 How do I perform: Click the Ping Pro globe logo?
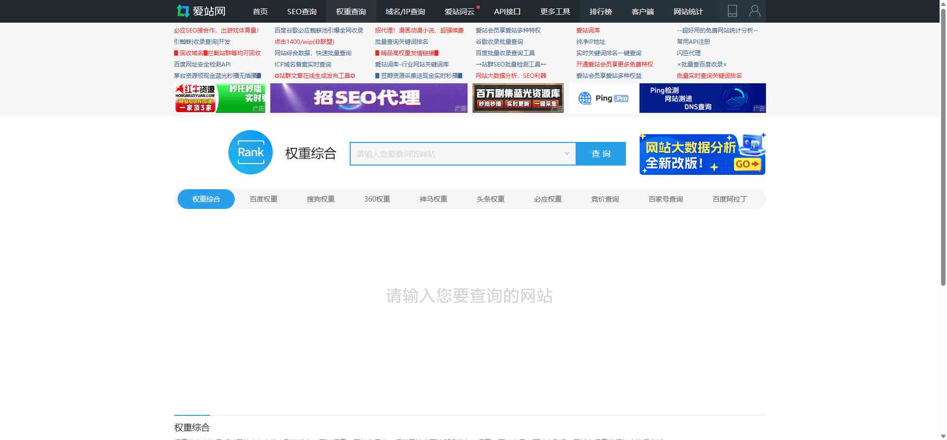coord(585,99)
